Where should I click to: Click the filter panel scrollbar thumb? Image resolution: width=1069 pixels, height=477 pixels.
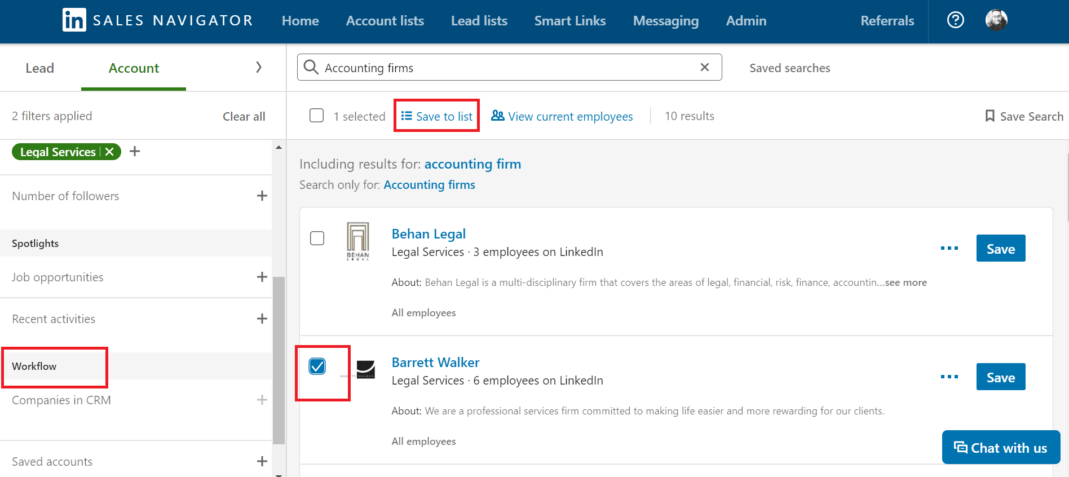(x=279, y=361)
